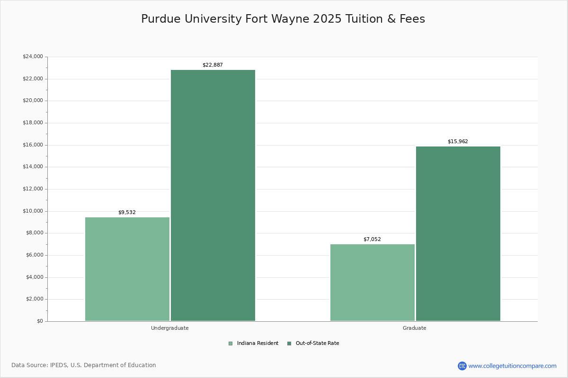The height and width of the screenshot is (378, 568).
Task: Click the $24,000 y-axis tick label
Action: click(31, 56)
